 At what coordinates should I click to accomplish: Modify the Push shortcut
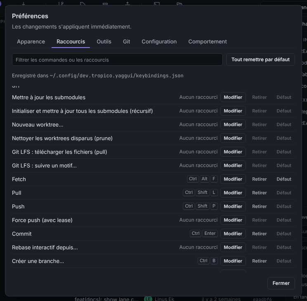coord(233,206)
